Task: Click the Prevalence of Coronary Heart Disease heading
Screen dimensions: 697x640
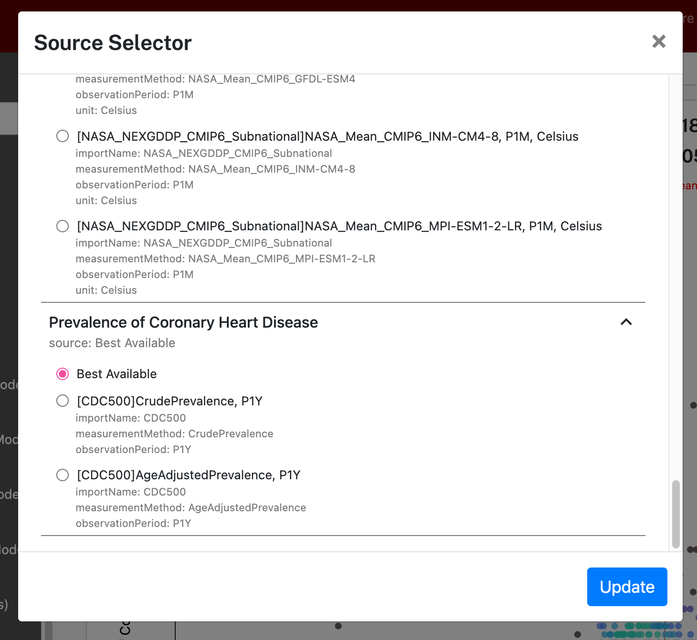Action: point(183,322)
